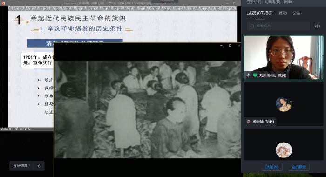This screenshot has height=177, width=326.
Task: Collapse the danmaku bar with the chevron arrow
Action: tap(39, 166)
